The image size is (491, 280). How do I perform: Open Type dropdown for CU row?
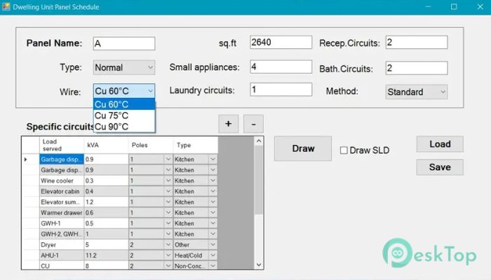point(213,265)
